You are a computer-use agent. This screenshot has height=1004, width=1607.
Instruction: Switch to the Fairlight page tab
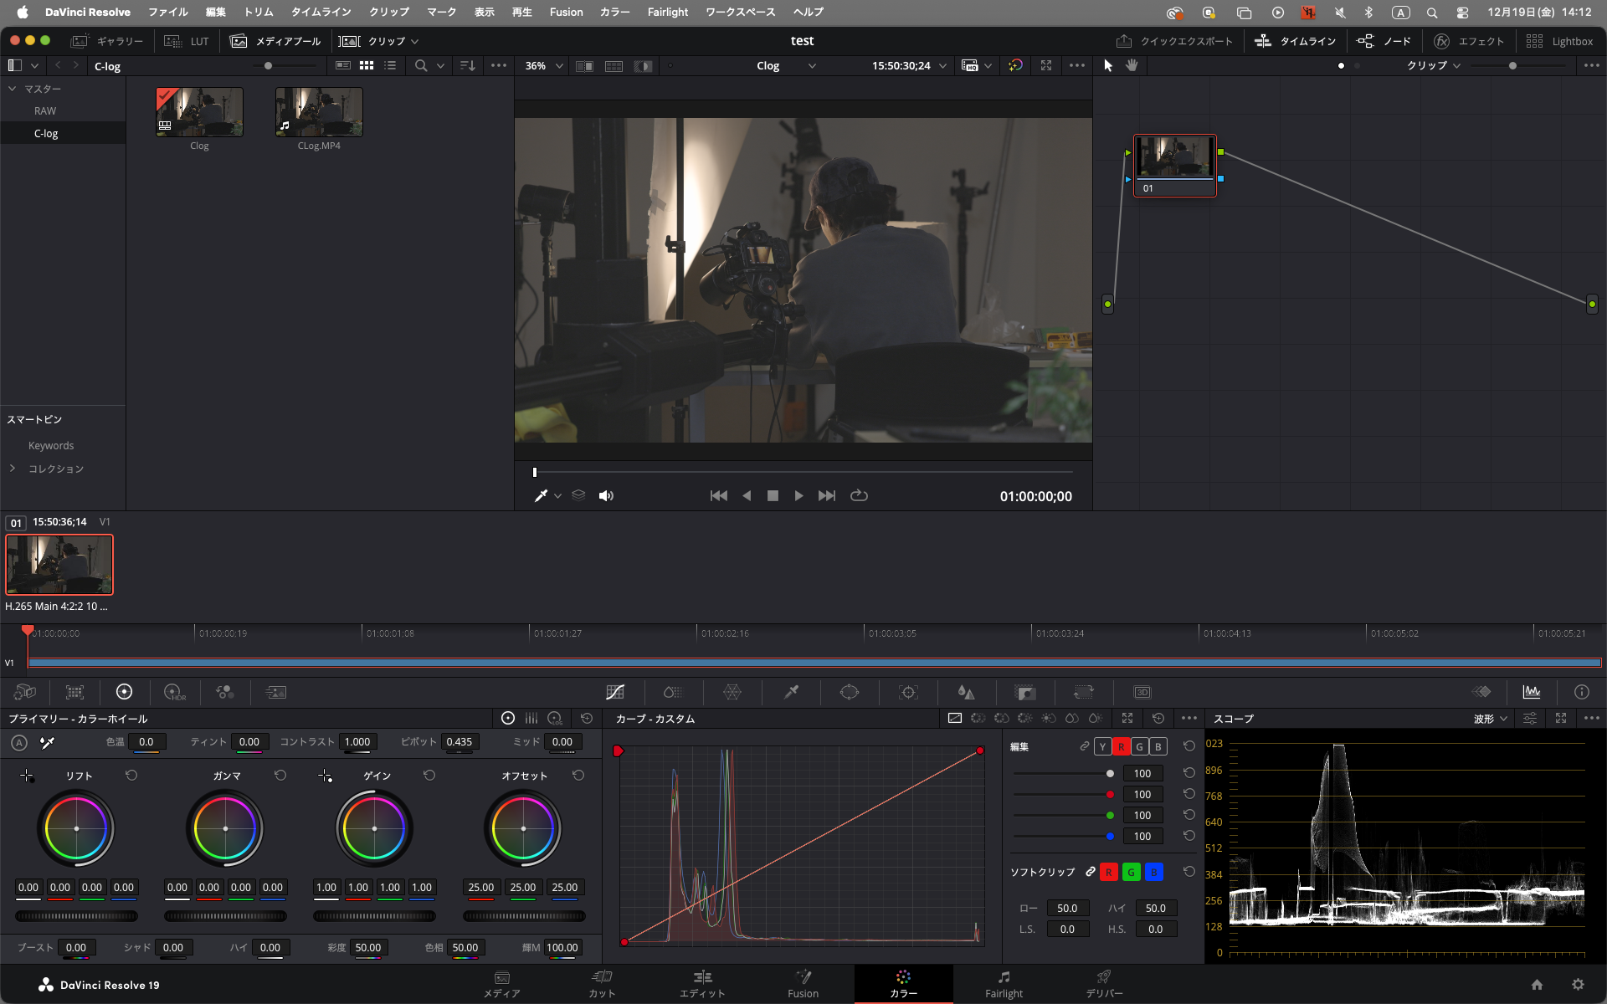tap(1004, 984)
